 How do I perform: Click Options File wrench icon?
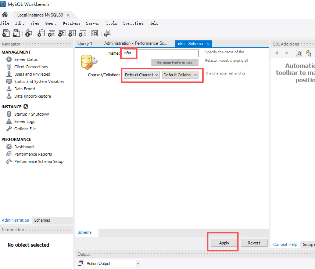point(9,128)
